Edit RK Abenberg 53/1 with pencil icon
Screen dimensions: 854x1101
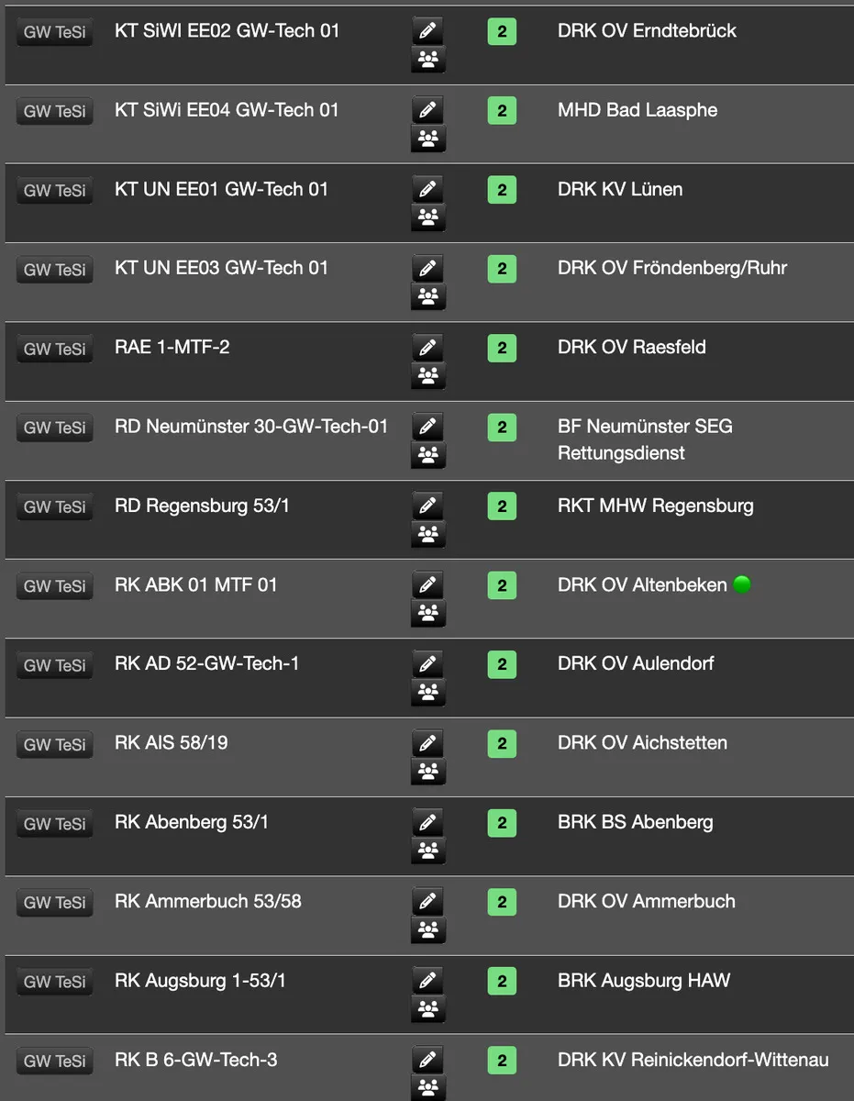(427, 823)
